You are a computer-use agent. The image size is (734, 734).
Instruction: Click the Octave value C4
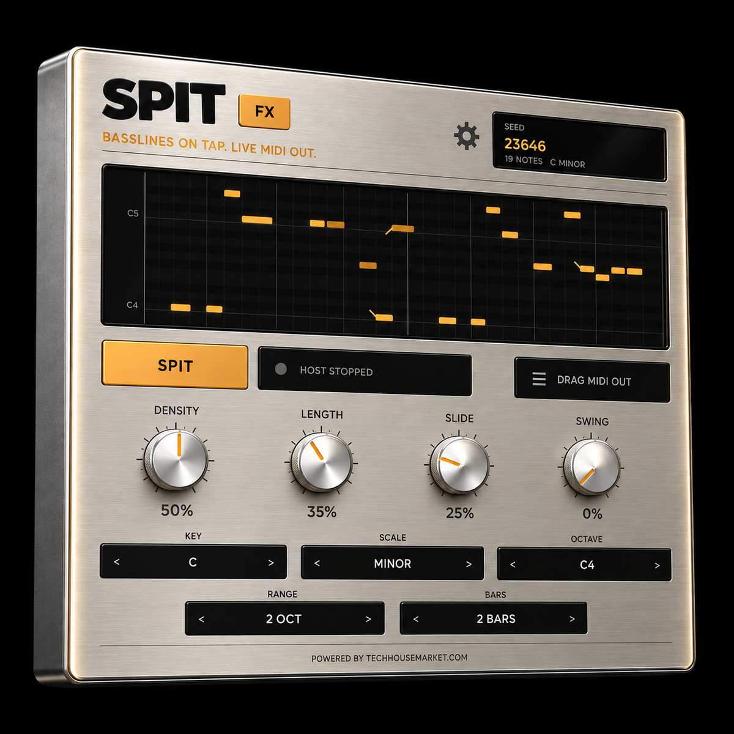[x=587, y=565]
